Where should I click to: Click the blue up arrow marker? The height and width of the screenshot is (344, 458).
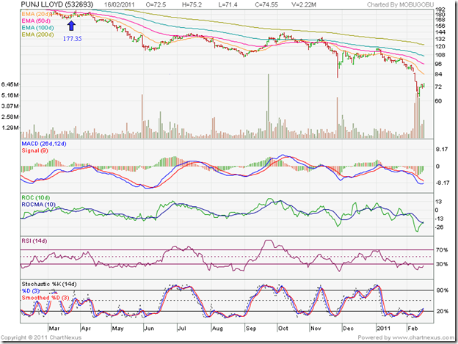(70, 25)
